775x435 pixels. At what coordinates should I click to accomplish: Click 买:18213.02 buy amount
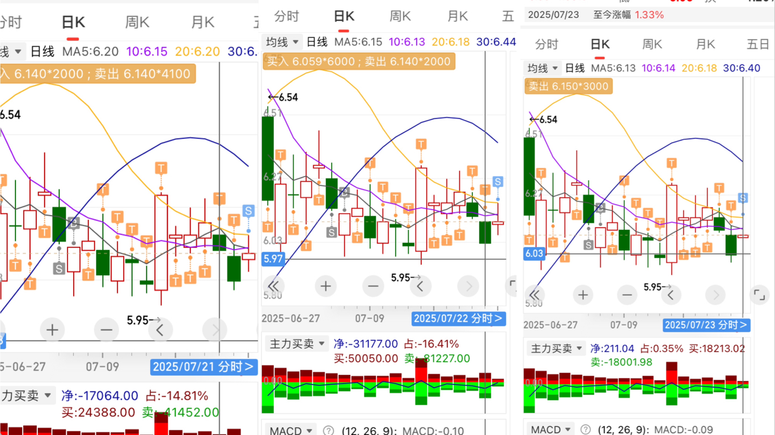coord(717,348)
